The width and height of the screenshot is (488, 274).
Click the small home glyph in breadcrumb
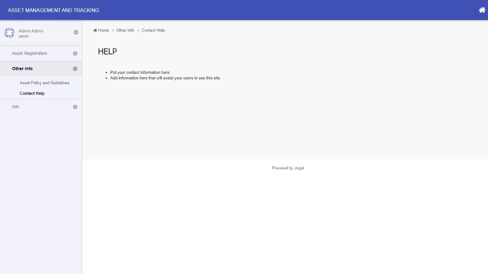pos(95,30)
